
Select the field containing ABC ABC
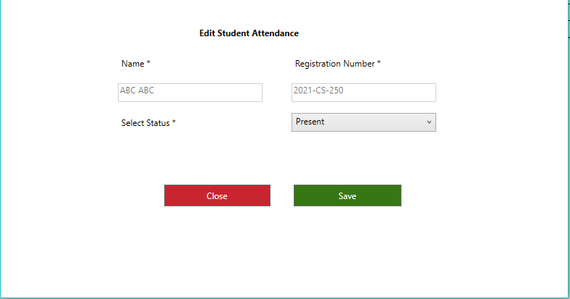pyautogui.click(x=190, y=93)
